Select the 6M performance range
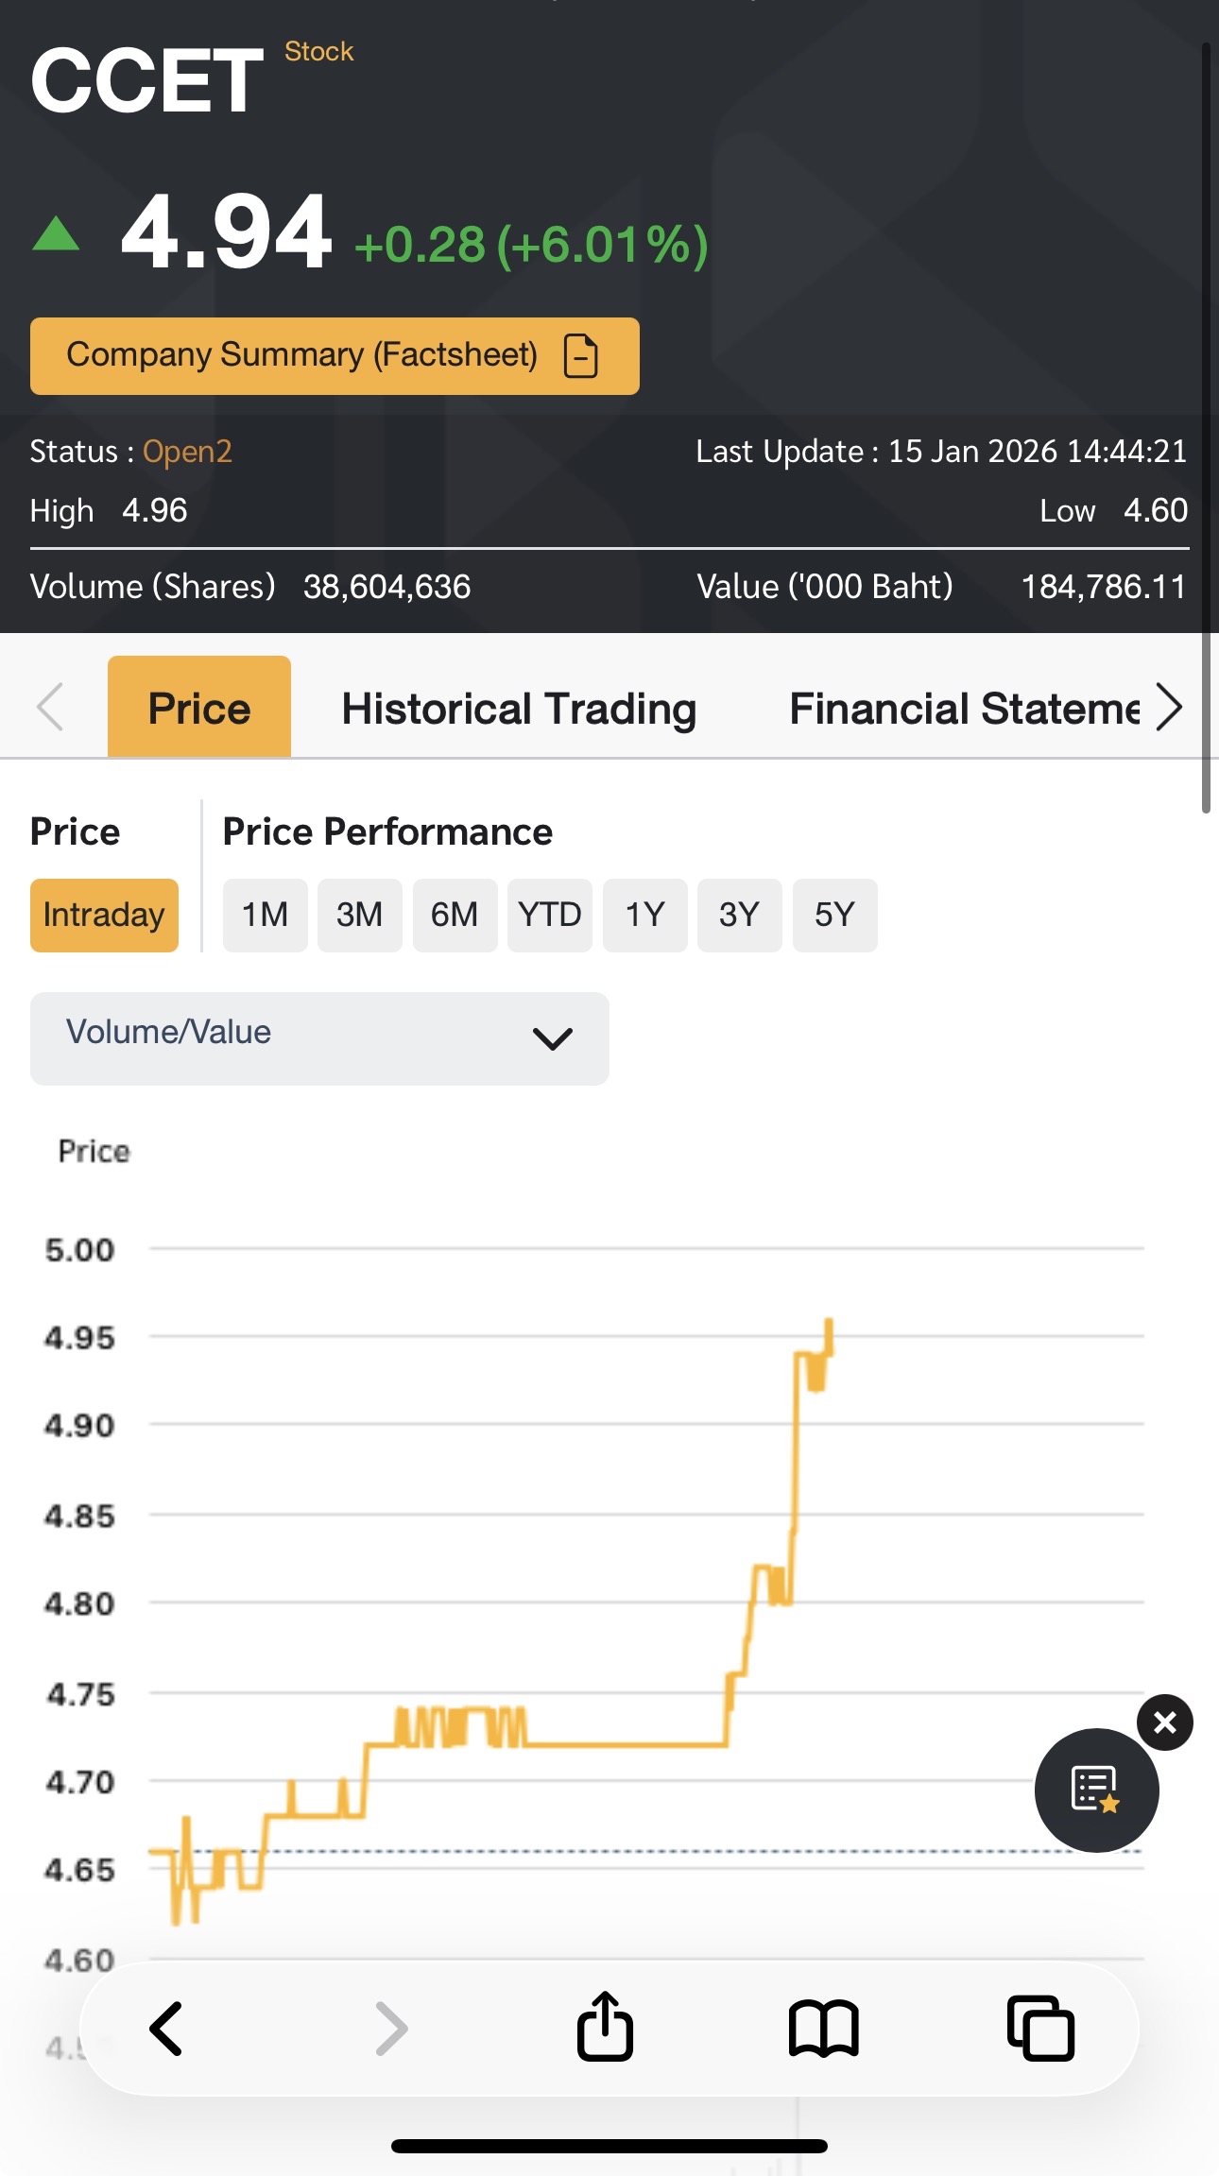Image resolution: width=1219 pixels, height=2176 pixels. 455,915
